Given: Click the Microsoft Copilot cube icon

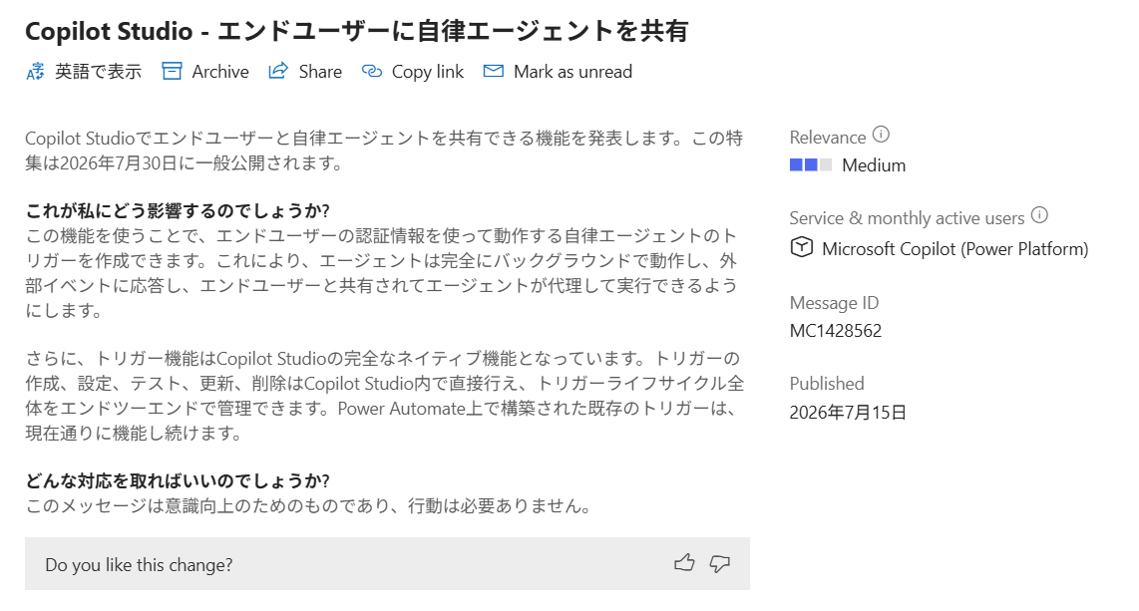Looking at the screenshot, I should [x=801, y=247].
